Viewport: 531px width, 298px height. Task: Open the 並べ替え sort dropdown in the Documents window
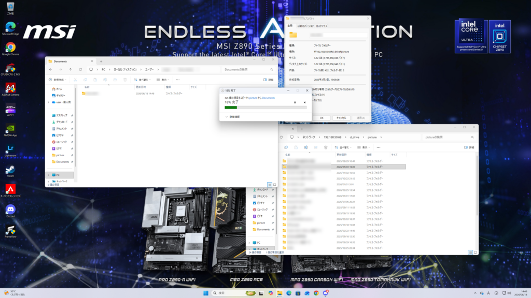[143, 80]
